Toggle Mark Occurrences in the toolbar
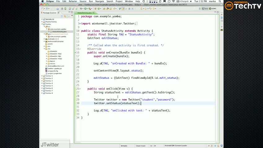Viewport: 263px width, 148px height. 123,9
